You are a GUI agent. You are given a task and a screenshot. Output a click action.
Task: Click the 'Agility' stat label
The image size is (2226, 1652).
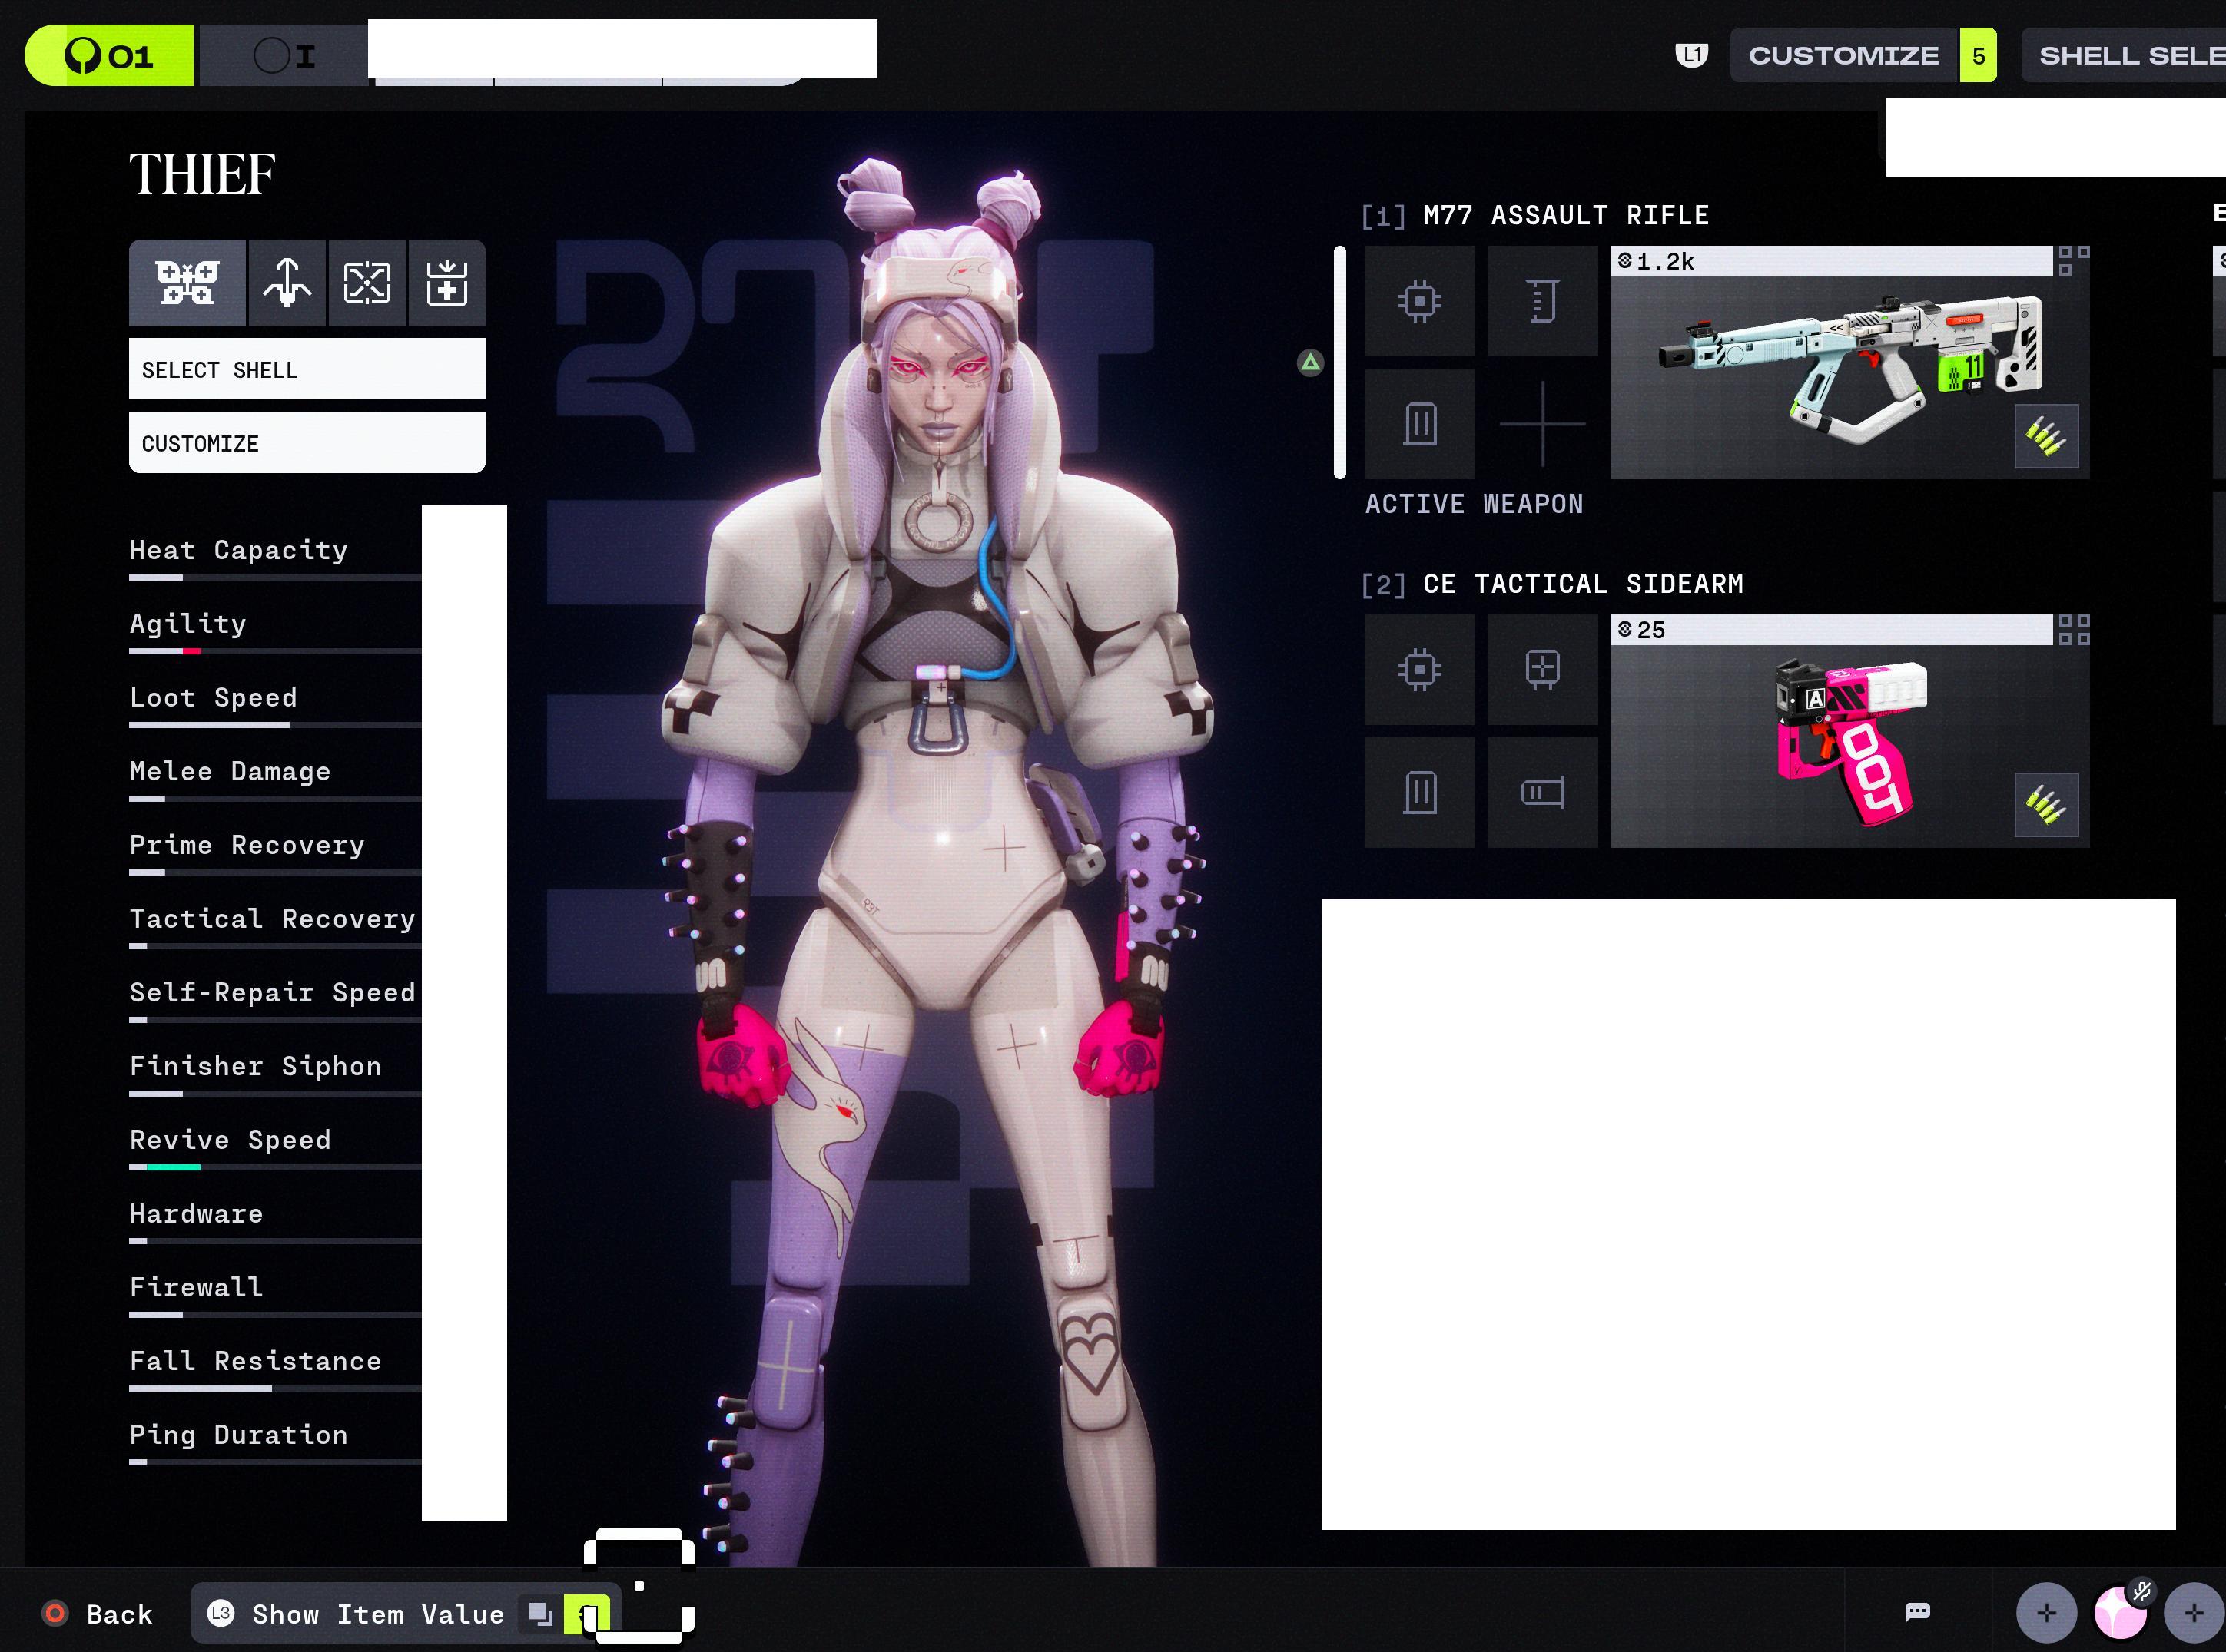pos(187,624)
